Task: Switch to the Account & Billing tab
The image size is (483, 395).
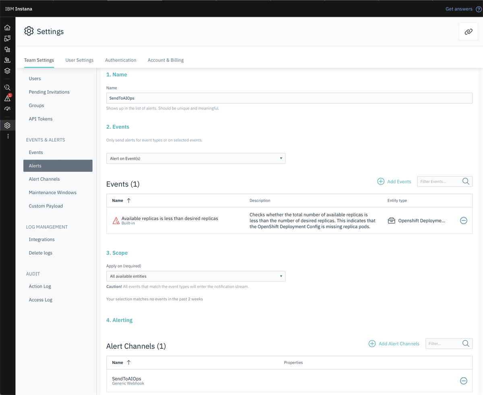Action: coord(165,60)
